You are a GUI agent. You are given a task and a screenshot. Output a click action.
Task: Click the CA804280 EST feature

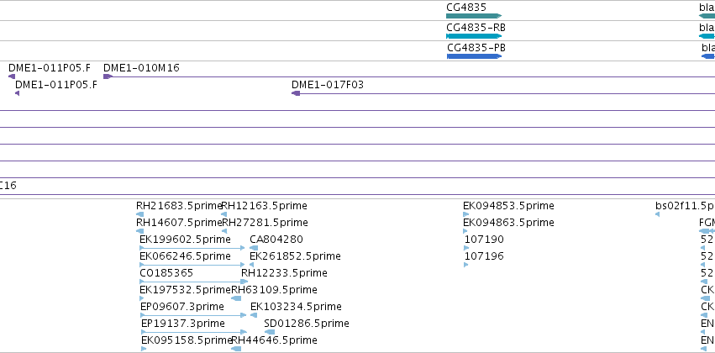254,248
